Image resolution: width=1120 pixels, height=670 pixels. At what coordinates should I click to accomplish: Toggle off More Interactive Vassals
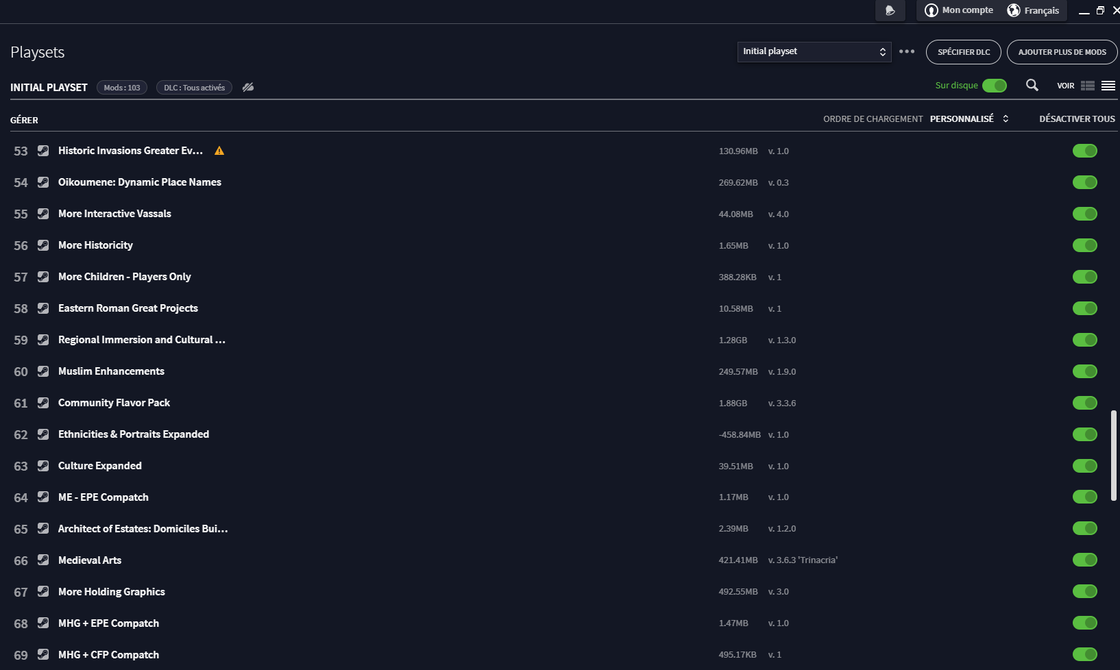point(1085,214)
